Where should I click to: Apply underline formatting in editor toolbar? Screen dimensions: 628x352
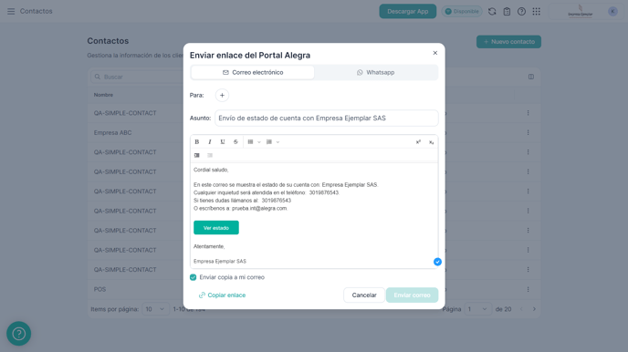click(223, 142)
